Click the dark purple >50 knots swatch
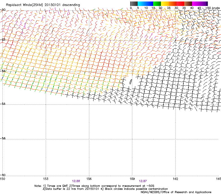The image size is (221, 194). (207, 4)
